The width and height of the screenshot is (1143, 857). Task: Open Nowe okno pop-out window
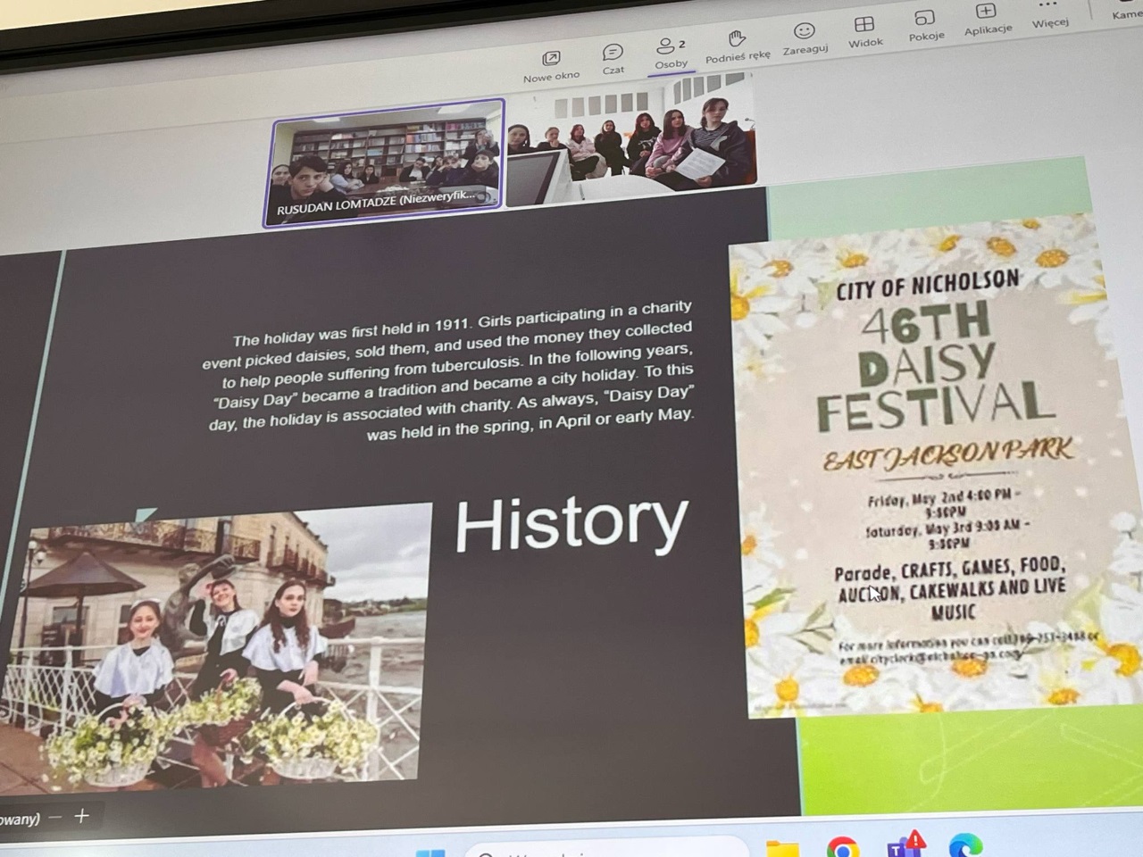(x=551, y=67)
